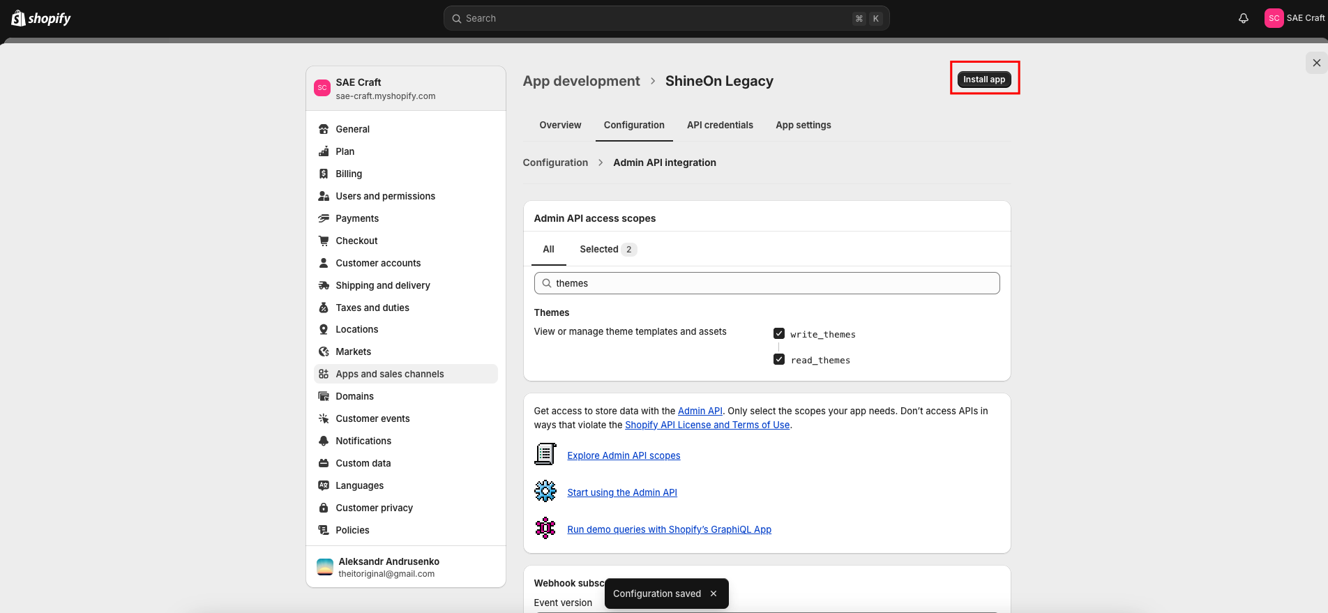The height and width of the screenshot is (613, 1328).
Task: Click the Billing receipt icon
Action: click(324, 174)
